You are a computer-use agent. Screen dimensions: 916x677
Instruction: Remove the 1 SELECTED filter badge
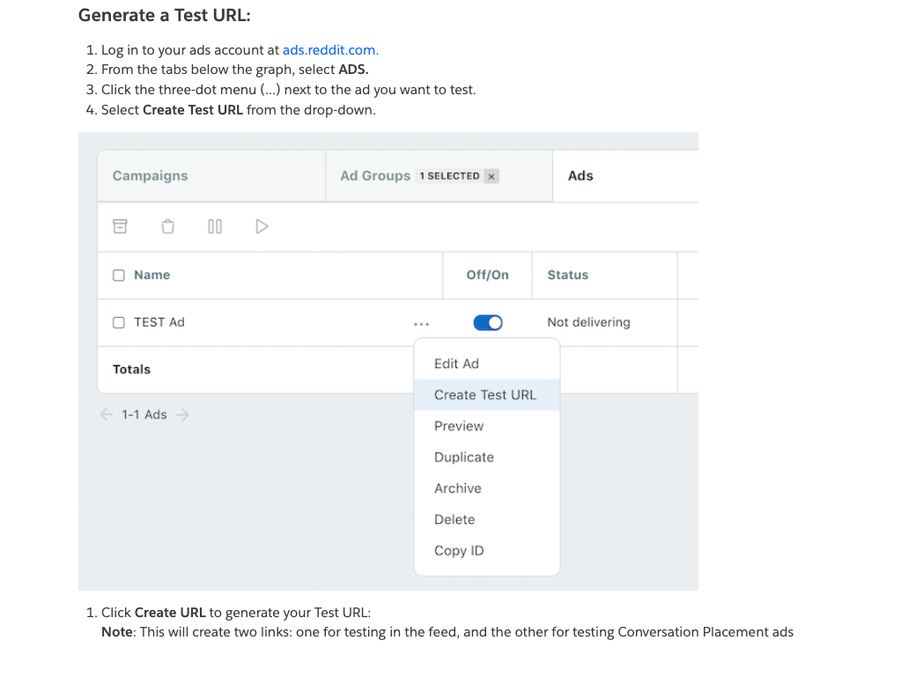[491, 176]
